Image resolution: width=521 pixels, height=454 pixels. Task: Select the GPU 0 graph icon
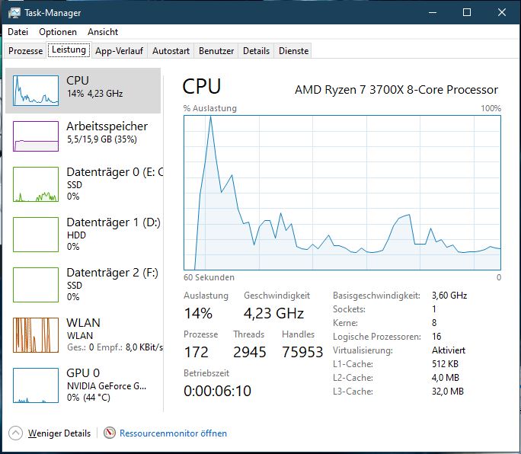point(36,385)
